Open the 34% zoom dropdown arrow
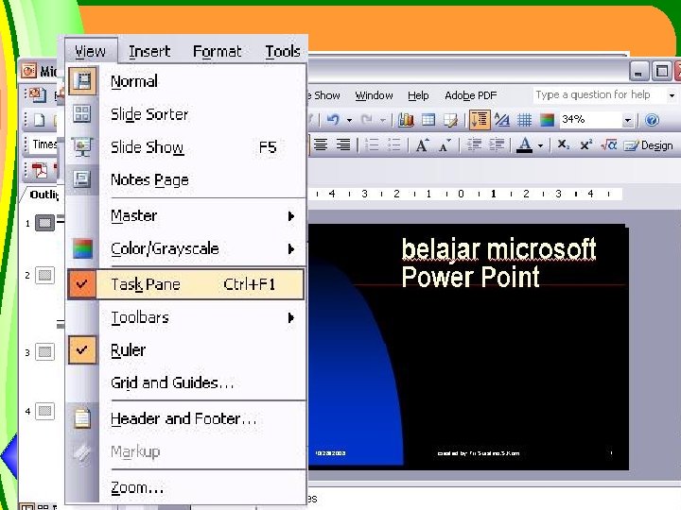681x510 pixels. click(x=627, y=120)
